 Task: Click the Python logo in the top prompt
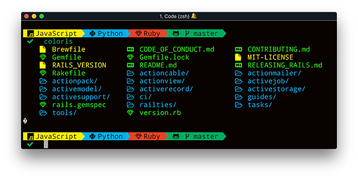tap(93, 33)
